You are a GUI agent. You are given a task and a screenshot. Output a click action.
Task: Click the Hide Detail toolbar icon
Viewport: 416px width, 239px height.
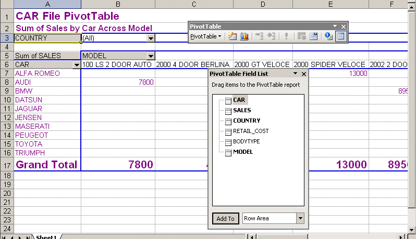tap(259, 36)
